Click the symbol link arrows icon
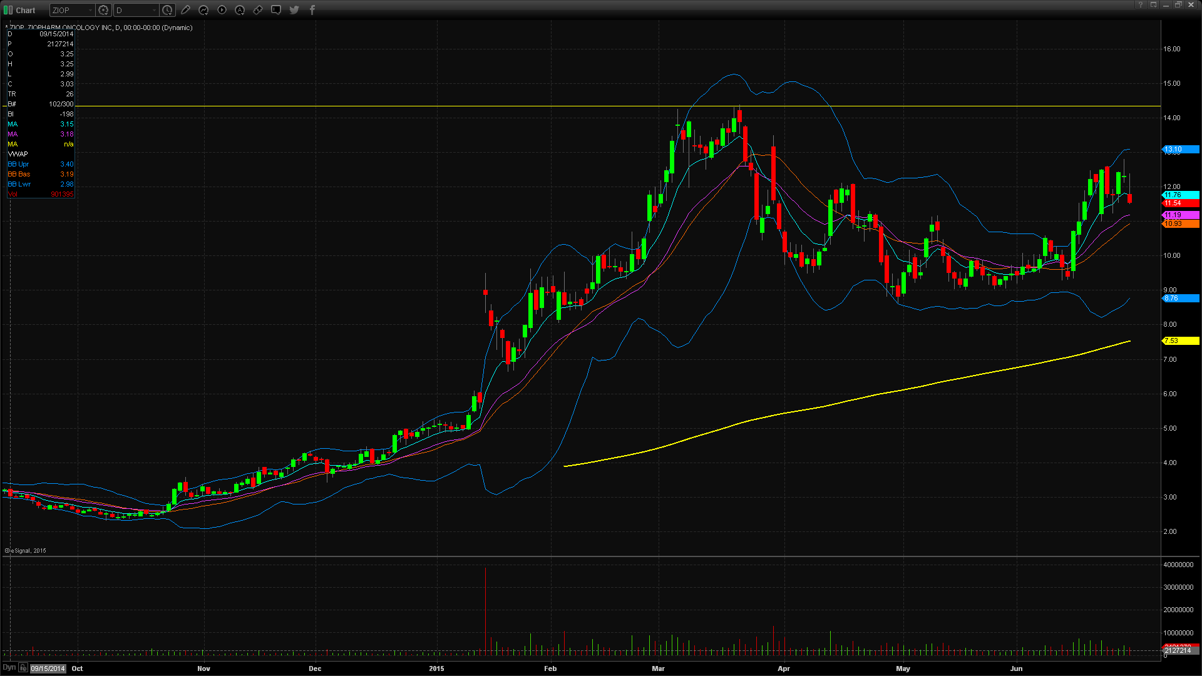 pos(258,10)
